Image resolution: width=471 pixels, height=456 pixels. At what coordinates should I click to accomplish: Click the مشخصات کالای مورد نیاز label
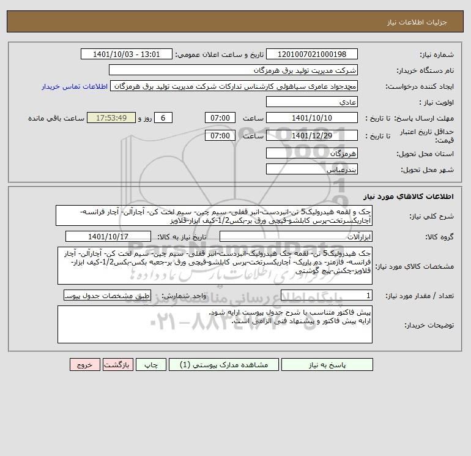tap(415, 266)
